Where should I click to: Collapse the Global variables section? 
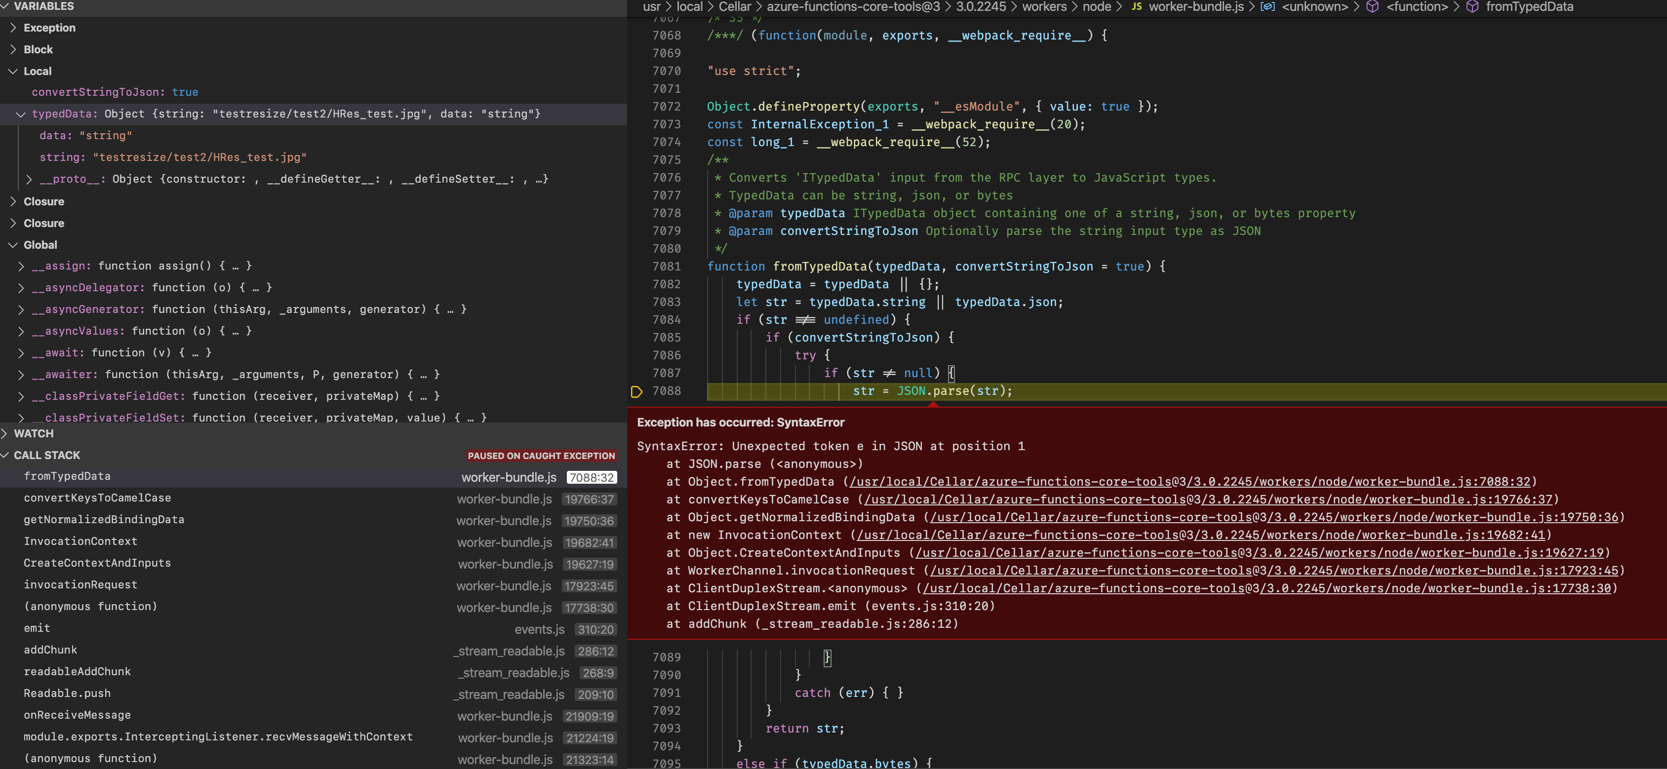point(13,244)
